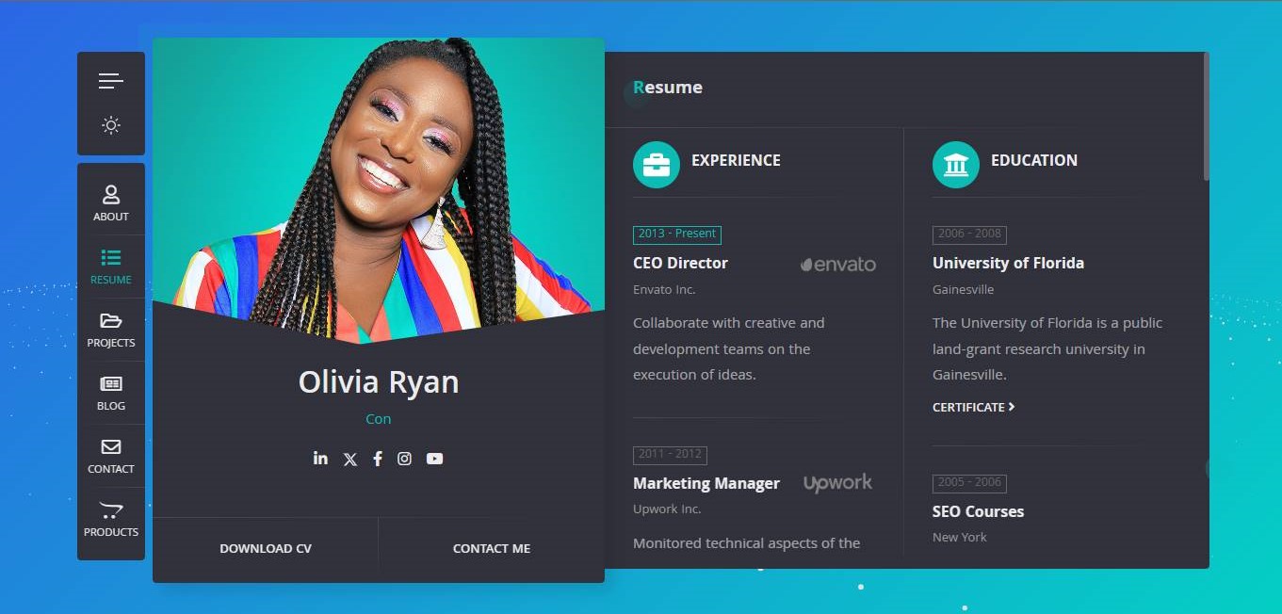Click the Experience briefcase icon

657,165
